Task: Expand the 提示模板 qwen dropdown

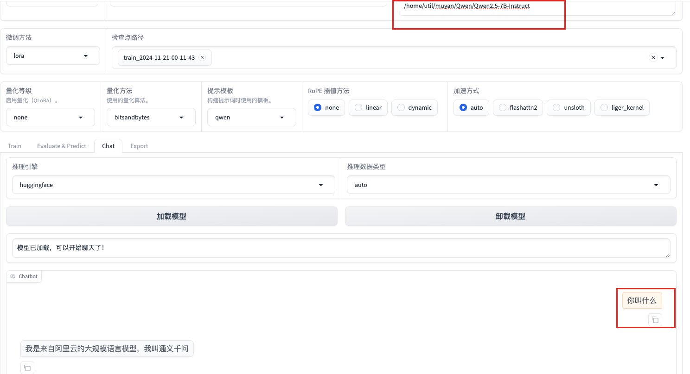Action: [251, 117]
